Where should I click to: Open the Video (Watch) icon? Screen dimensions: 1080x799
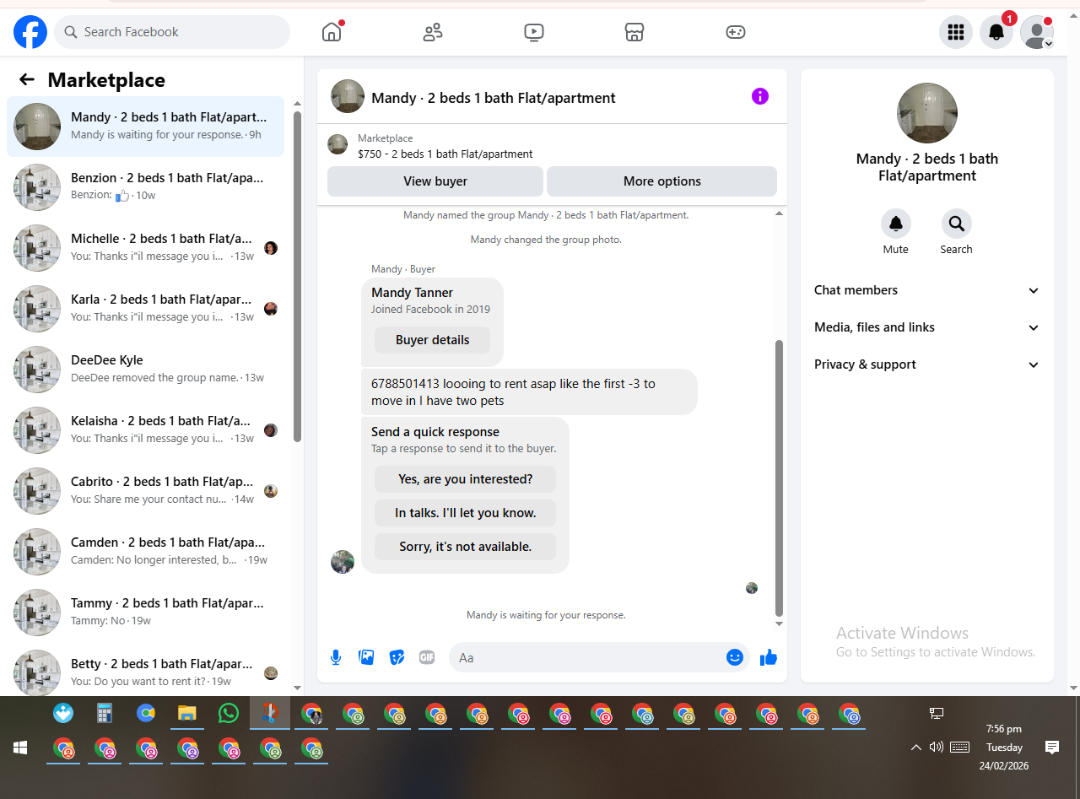point(533,32)
